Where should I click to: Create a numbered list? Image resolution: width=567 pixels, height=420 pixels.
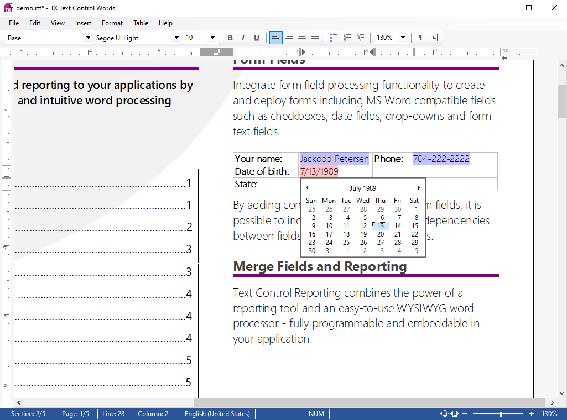tap(347, 38)
